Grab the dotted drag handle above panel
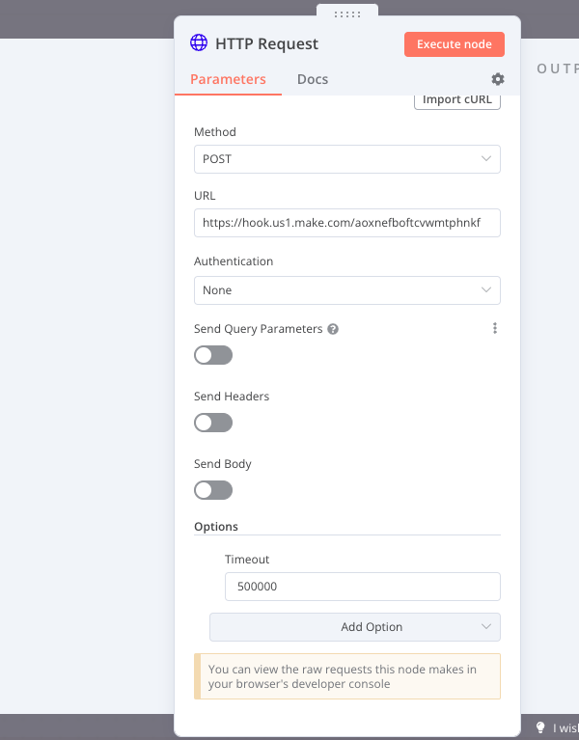579x740 pixels. (347, 14)
